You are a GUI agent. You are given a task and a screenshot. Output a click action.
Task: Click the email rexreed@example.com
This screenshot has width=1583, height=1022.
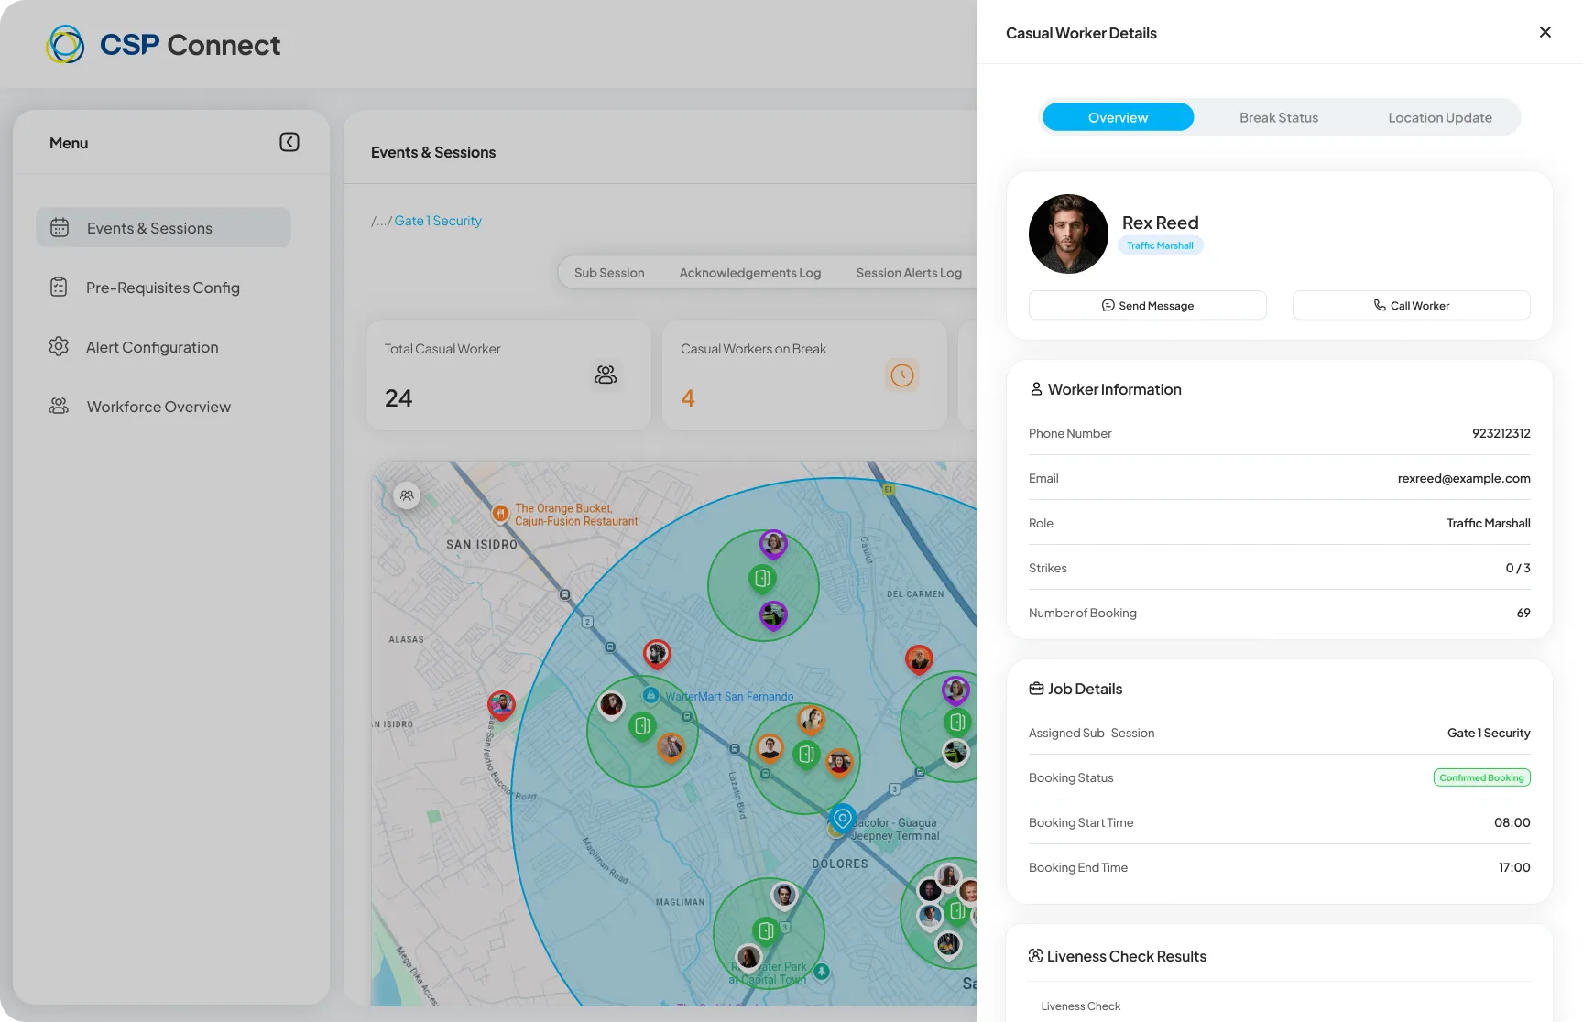1464,478
